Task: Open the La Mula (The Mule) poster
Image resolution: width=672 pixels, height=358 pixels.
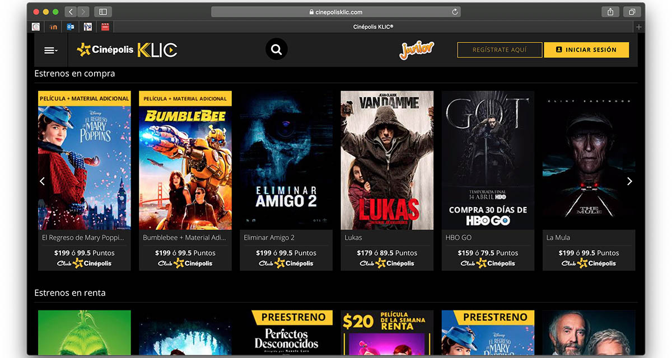Action: (x=589, y=161)
